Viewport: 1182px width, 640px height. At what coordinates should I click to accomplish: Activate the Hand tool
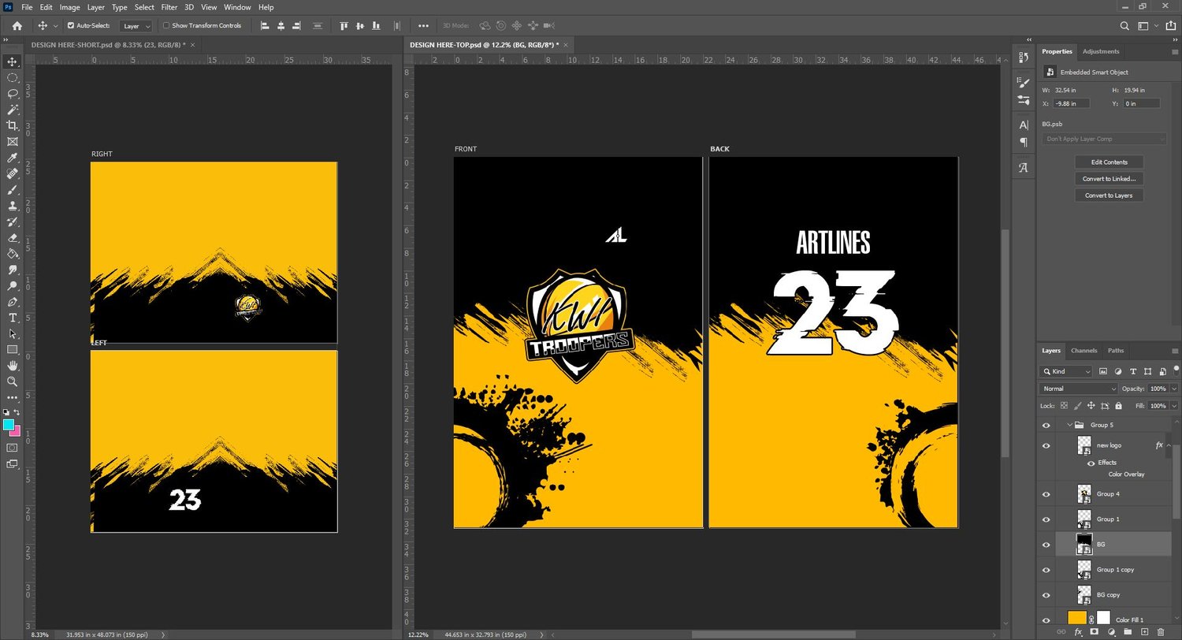point(12,366)
